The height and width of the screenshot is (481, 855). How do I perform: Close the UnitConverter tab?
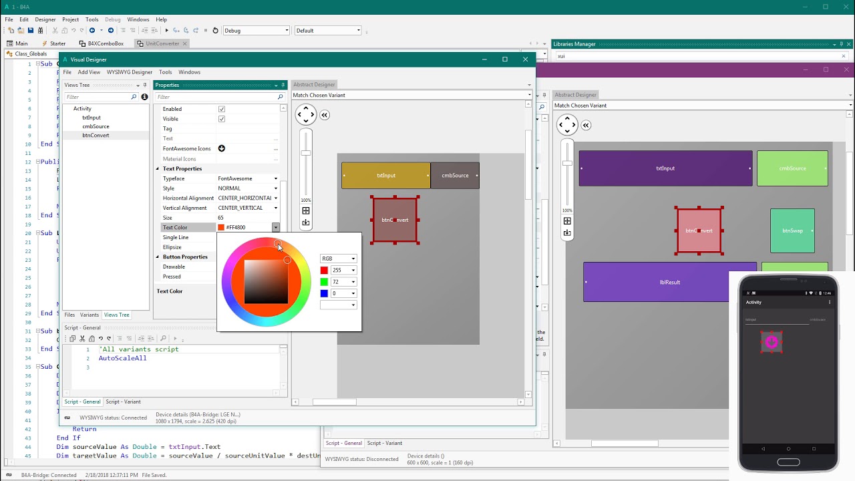(x=185, y=43)
